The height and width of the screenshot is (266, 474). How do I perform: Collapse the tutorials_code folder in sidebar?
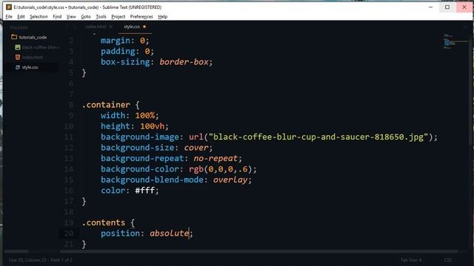point(33,37)
